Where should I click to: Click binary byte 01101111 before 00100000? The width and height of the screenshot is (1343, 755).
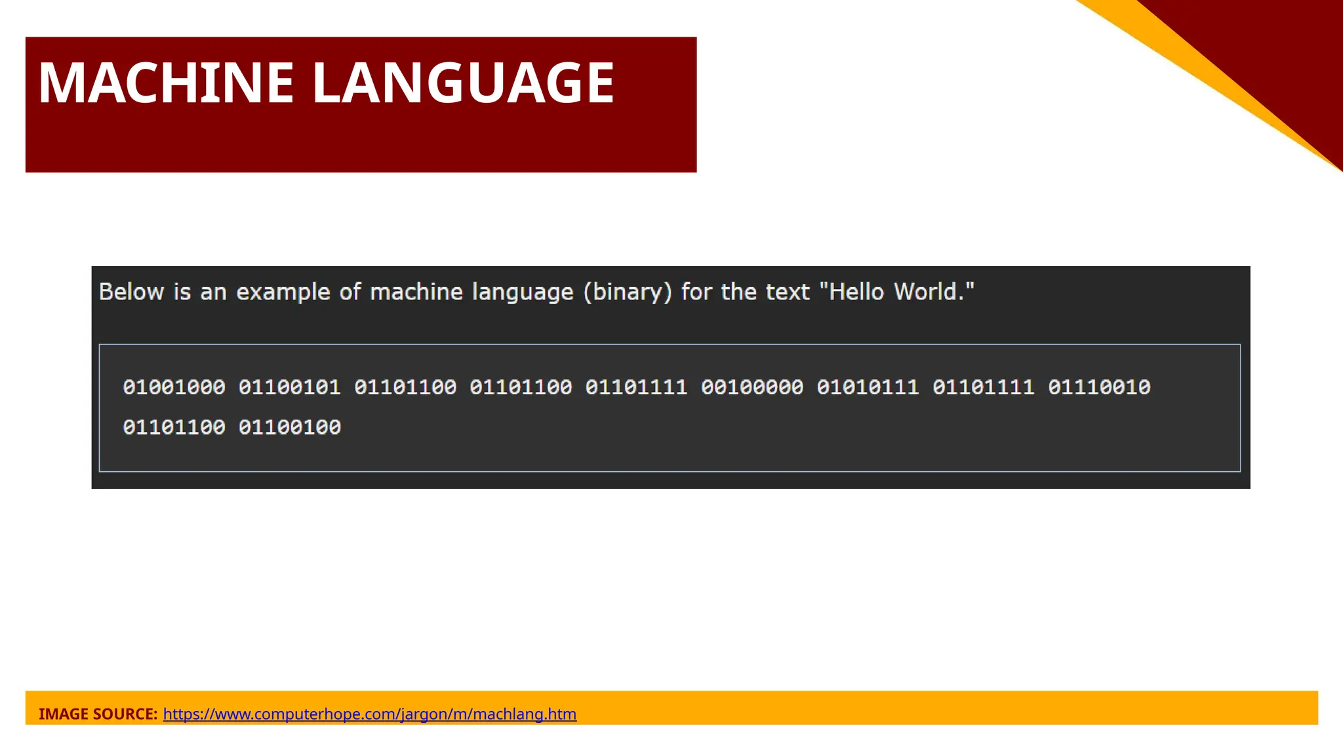pos(636,387)
